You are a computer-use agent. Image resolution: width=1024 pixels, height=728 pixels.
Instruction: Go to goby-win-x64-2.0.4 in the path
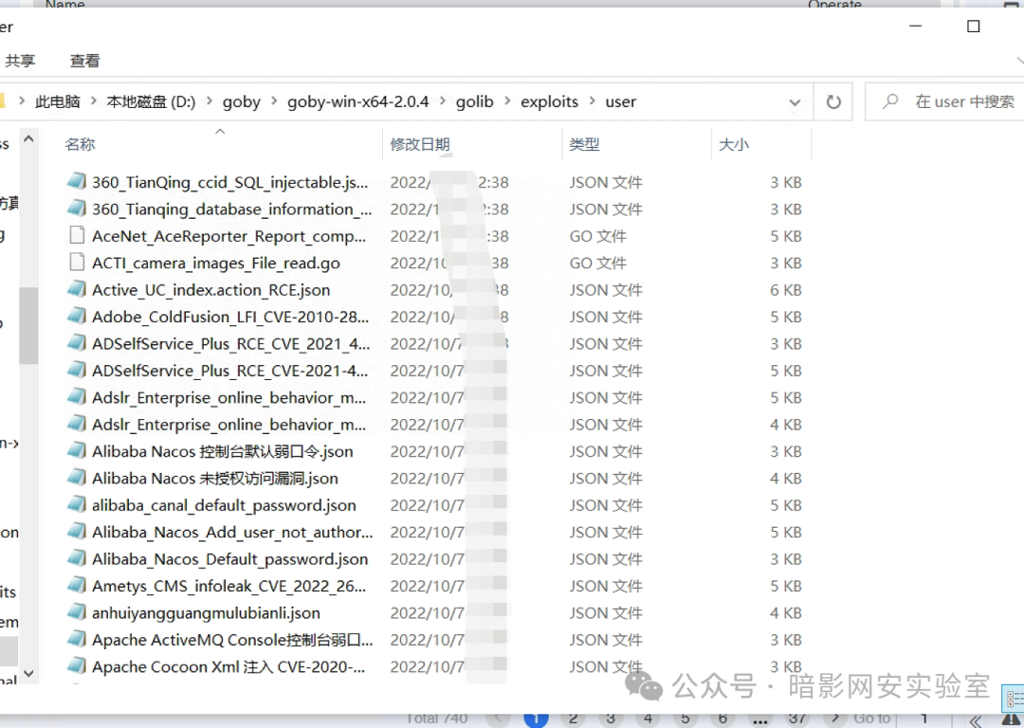click(x=357, y=101)
